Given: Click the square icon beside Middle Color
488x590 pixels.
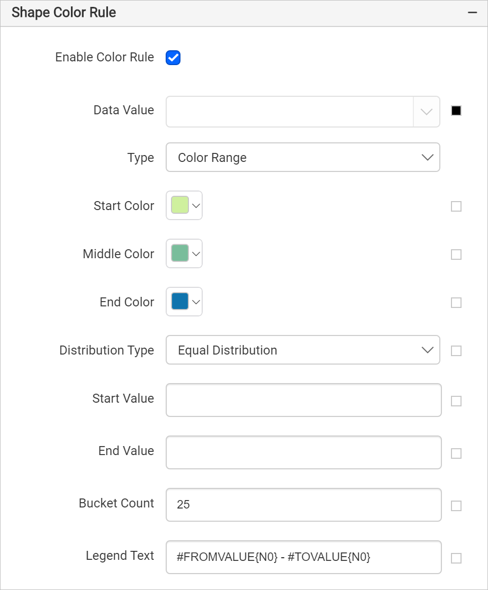Looking at the screenshot, I should click(456, 255).
